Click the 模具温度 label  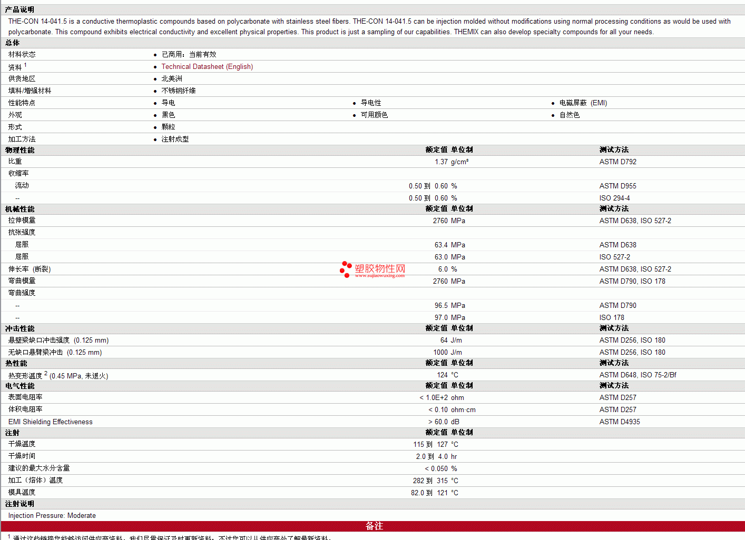(22, 493)
